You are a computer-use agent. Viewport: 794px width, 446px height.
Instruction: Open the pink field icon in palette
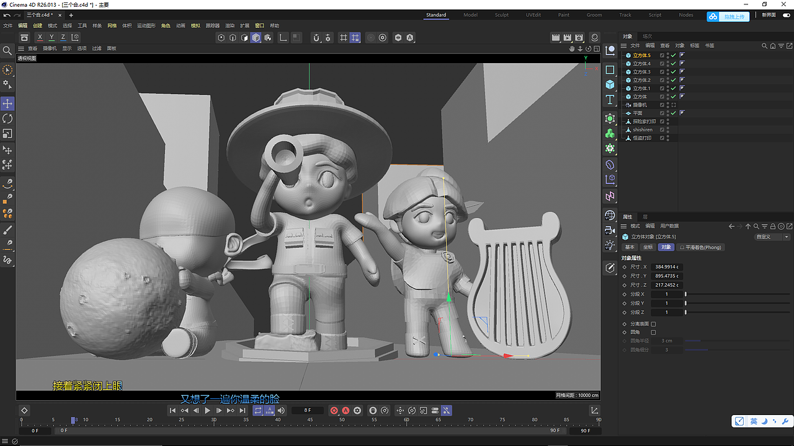pos(610,196)
